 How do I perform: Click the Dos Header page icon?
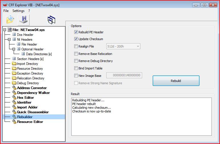click(x=14, y=34)
